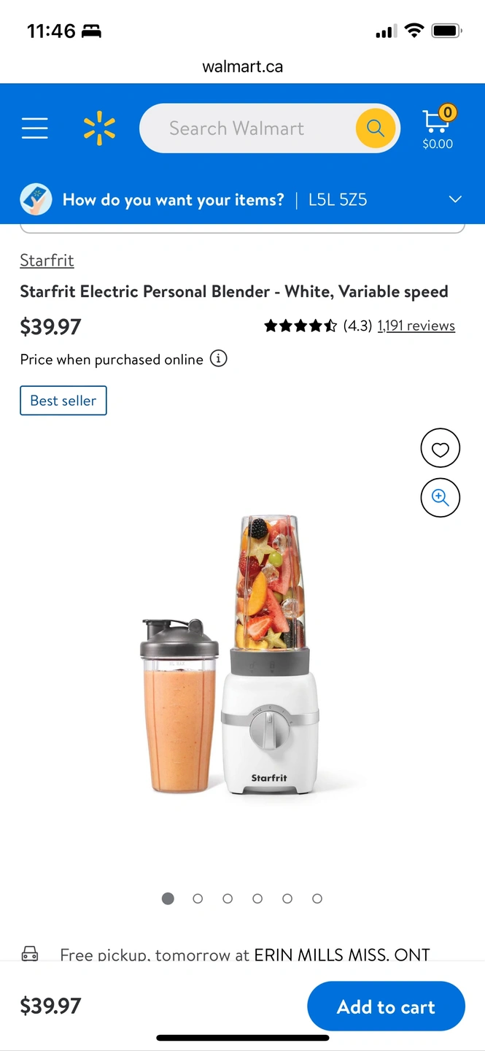
Task: Expand the How do you want your items chevron
Action: [x=455, y=199]
